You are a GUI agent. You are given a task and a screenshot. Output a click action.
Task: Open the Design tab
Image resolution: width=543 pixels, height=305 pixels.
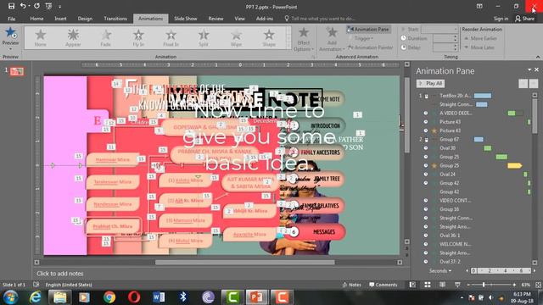click(x=85, y=19)
